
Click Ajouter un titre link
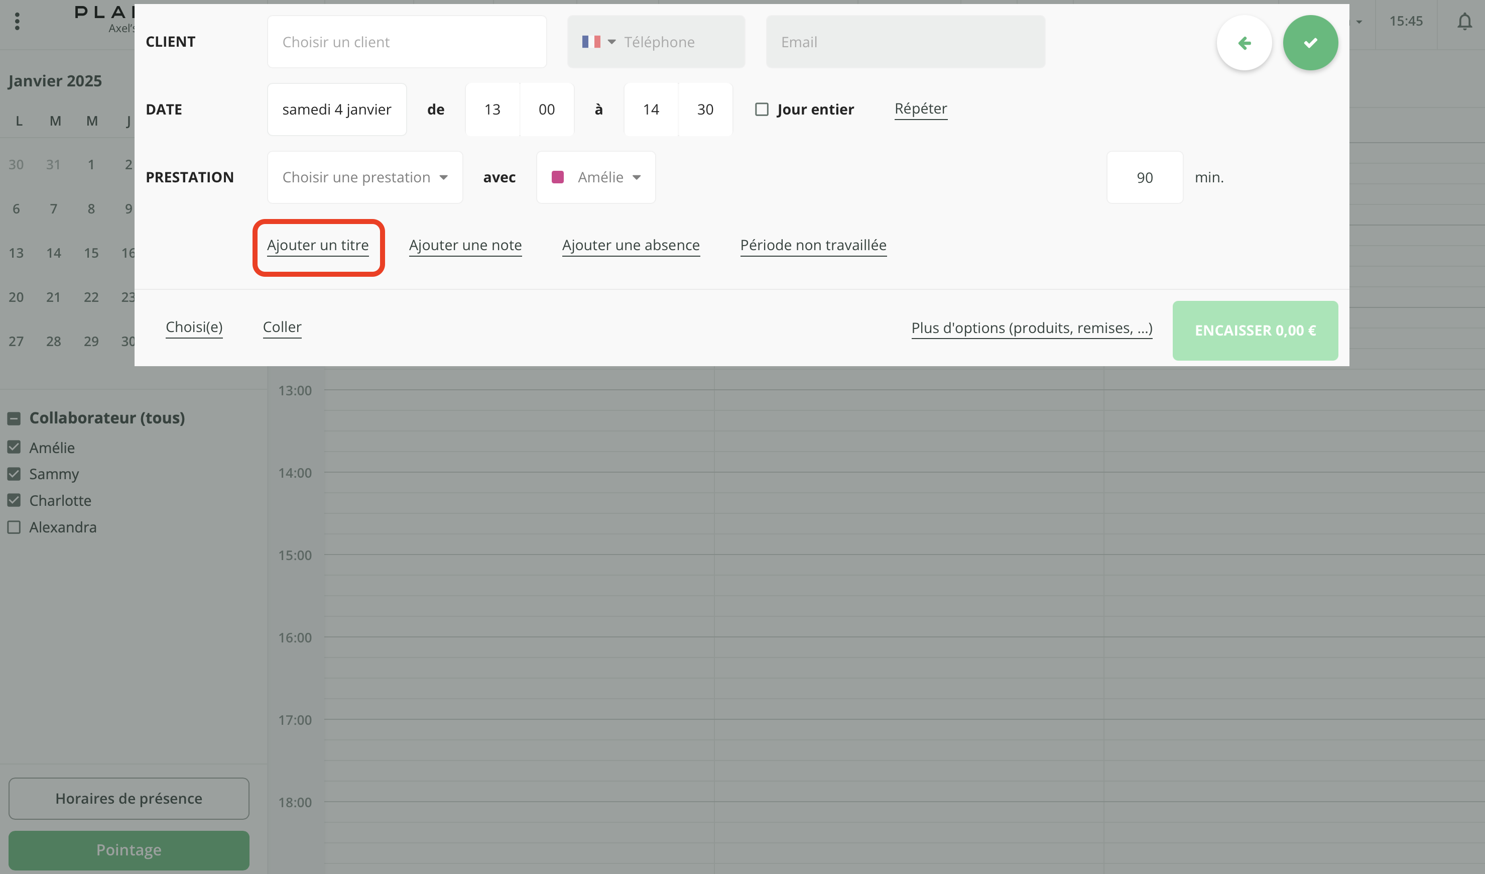pyautogui.click(x=318, y=245)
